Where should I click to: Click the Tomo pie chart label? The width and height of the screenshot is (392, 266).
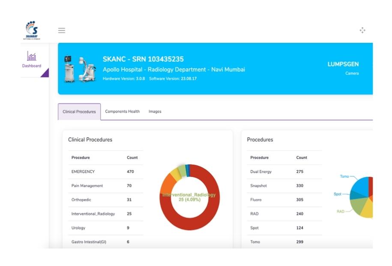(344, 176)
